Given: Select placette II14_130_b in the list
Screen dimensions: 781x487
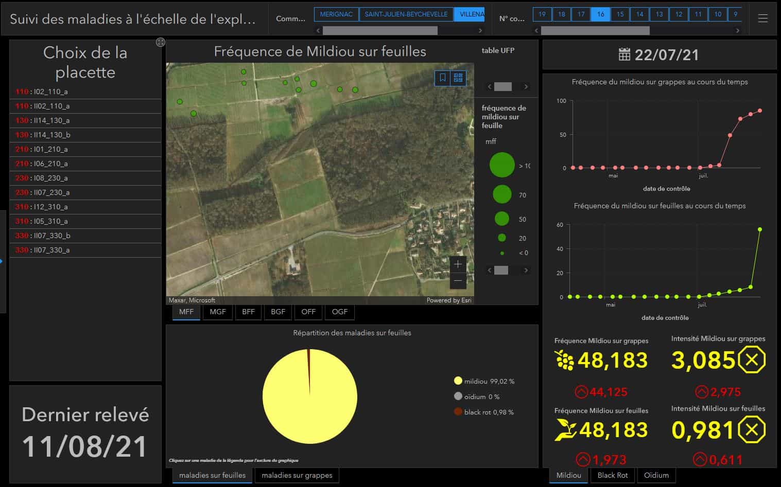Looking at the screenshot, I should [x=85, y=135].
